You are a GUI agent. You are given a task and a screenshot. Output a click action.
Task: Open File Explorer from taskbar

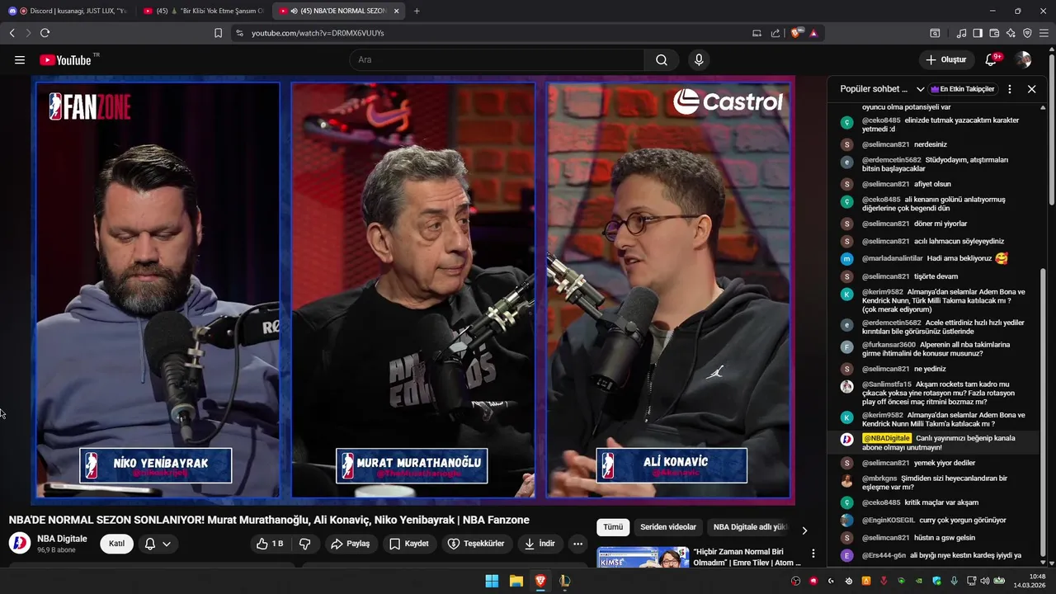tap(516, 581)
